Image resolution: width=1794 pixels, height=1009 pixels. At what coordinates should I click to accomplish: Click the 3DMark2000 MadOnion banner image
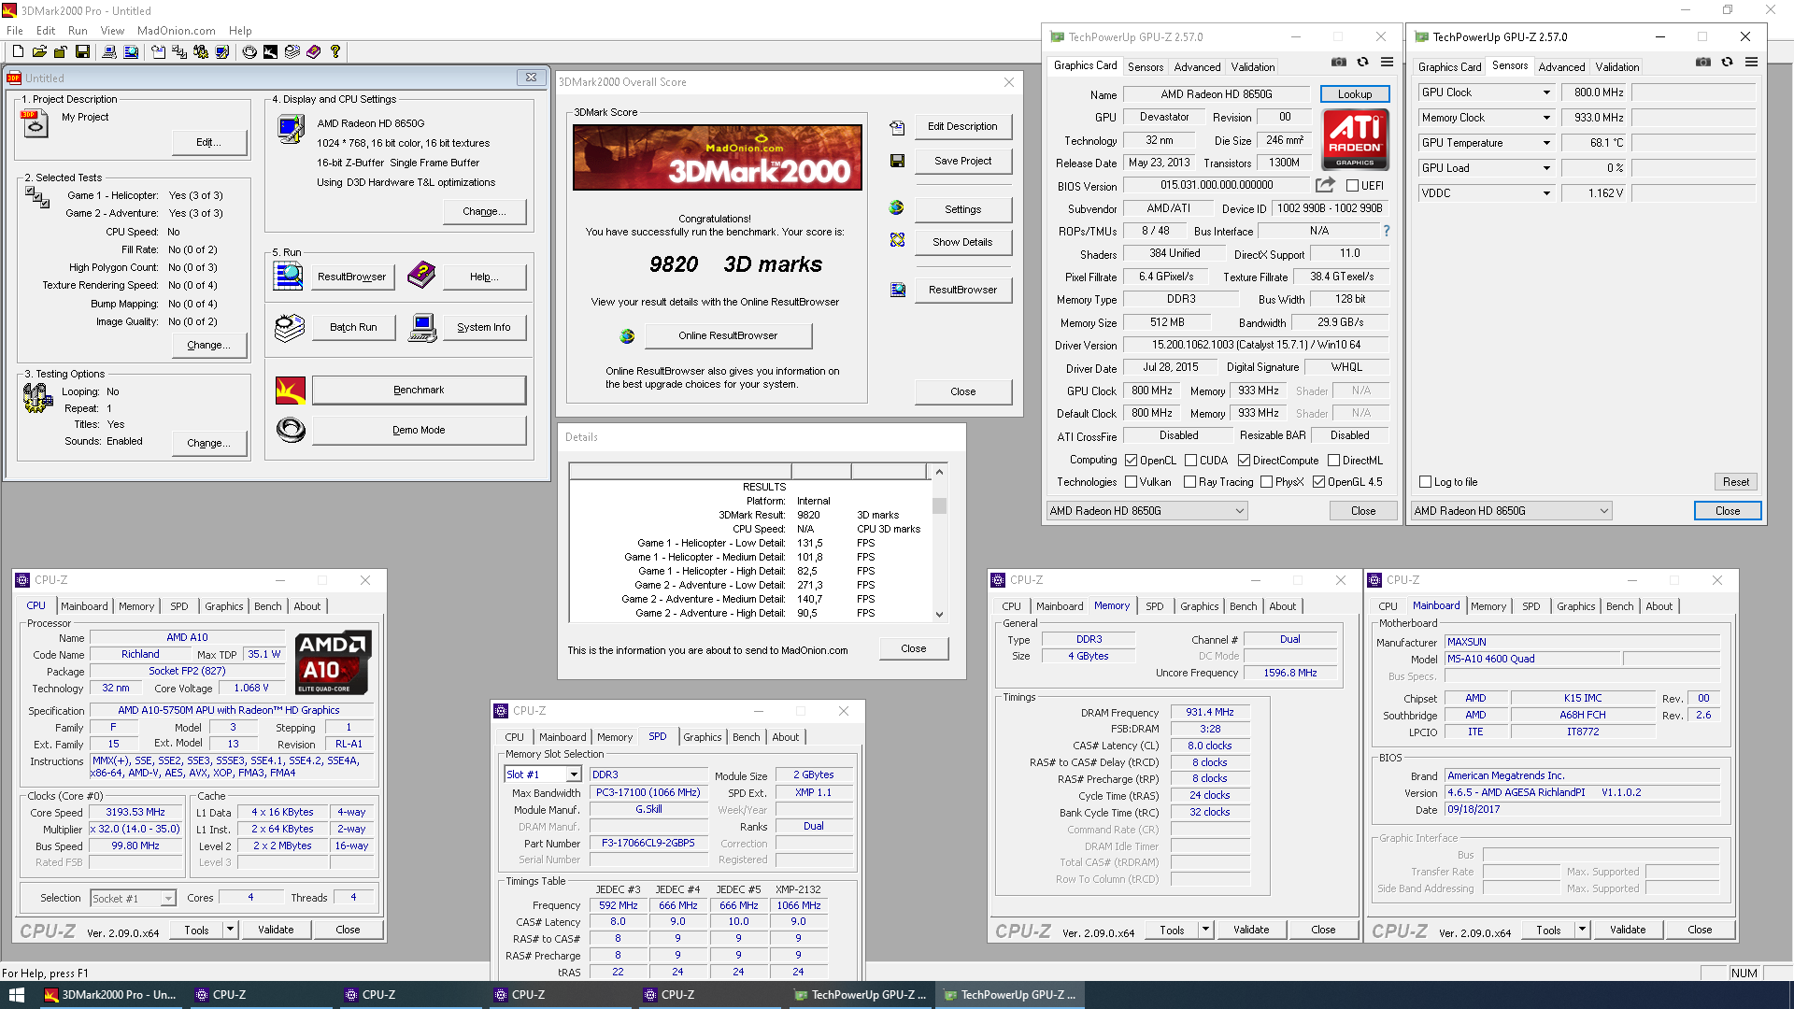pos(718,158)
